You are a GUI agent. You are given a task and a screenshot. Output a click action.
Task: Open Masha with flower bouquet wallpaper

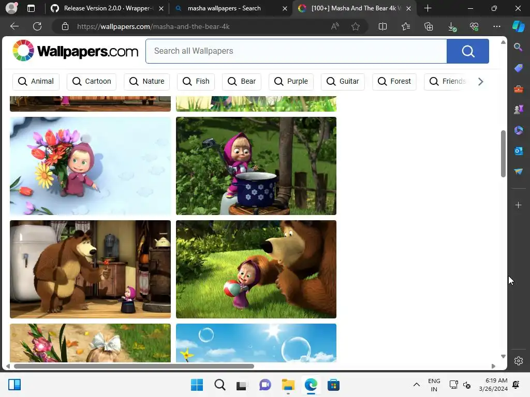tap(90, 166)
